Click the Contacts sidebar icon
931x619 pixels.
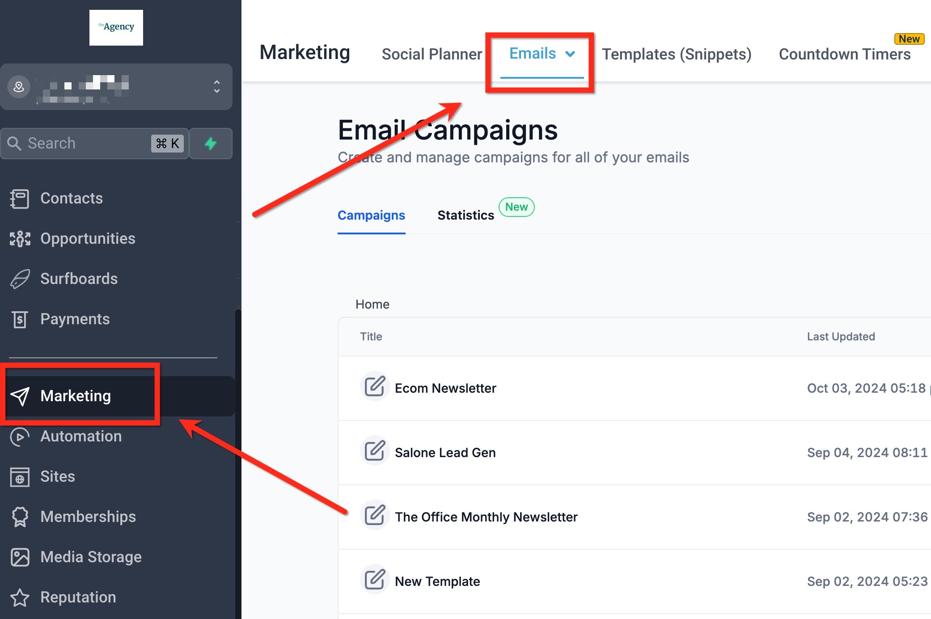(20, 199)
